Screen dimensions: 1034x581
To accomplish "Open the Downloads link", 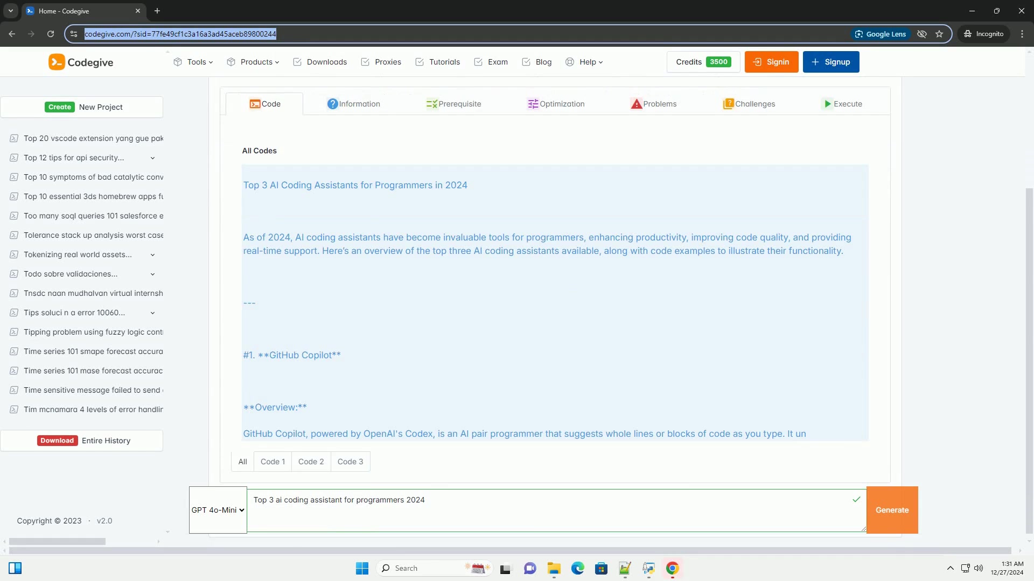I will pos(320,62).
